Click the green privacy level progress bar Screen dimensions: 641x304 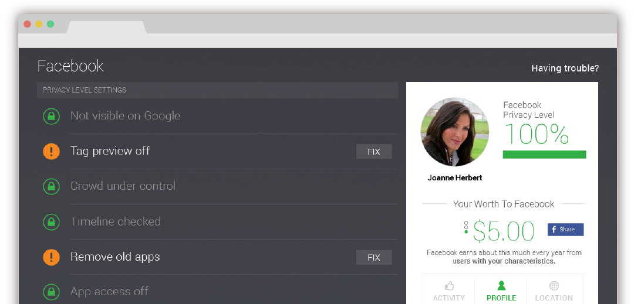(x=544, y=154)
